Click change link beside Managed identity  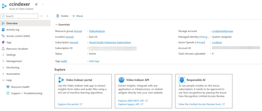point(205,37)
